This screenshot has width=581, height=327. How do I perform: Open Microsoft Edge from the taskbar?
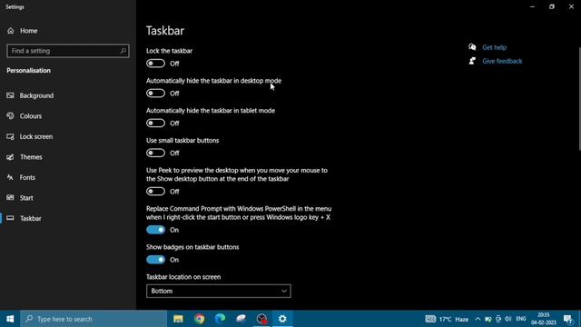pos(220,319)
